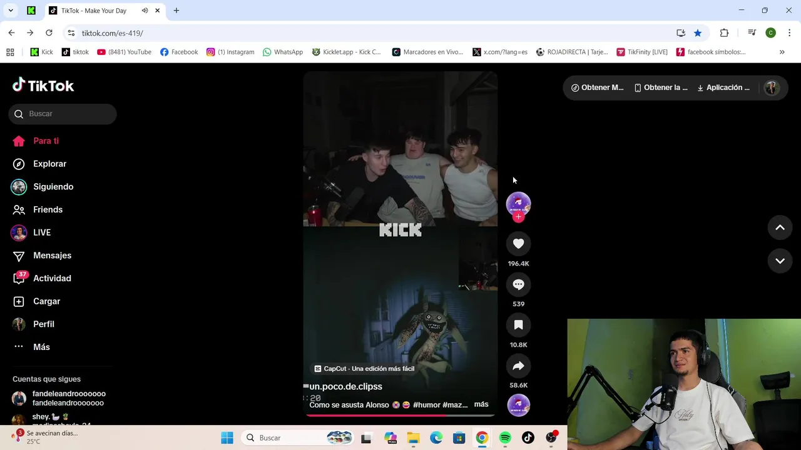Viewport: 801px width, 450px height.
Task: Go to previous video with up arrow
Action: 780,227
